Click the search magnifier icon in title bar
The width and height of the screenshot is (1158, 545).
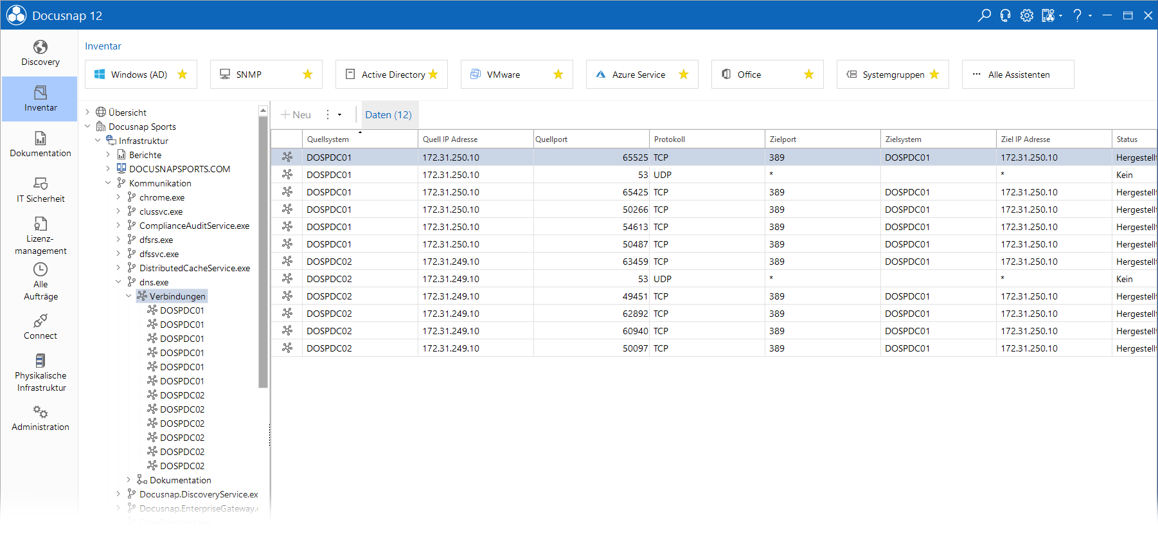[984, 15]
